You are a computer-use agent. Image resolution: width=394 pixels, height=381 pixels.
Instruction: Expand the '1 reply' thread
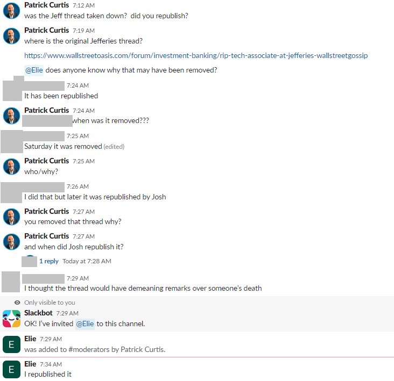coord(49,261)
